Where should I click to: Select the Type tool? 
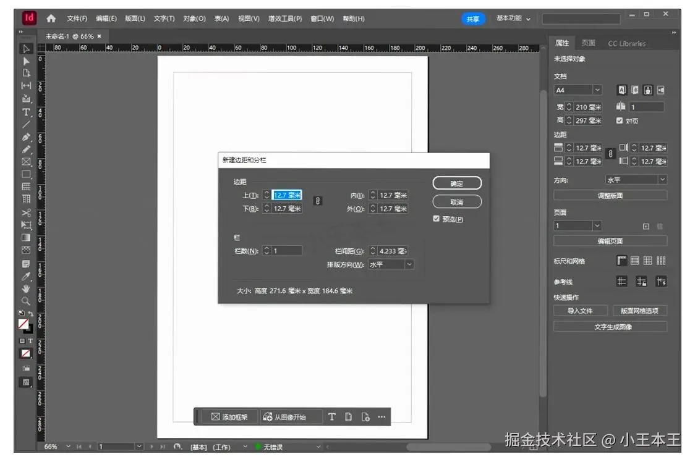pyautogui.click(x=26, y=112)
